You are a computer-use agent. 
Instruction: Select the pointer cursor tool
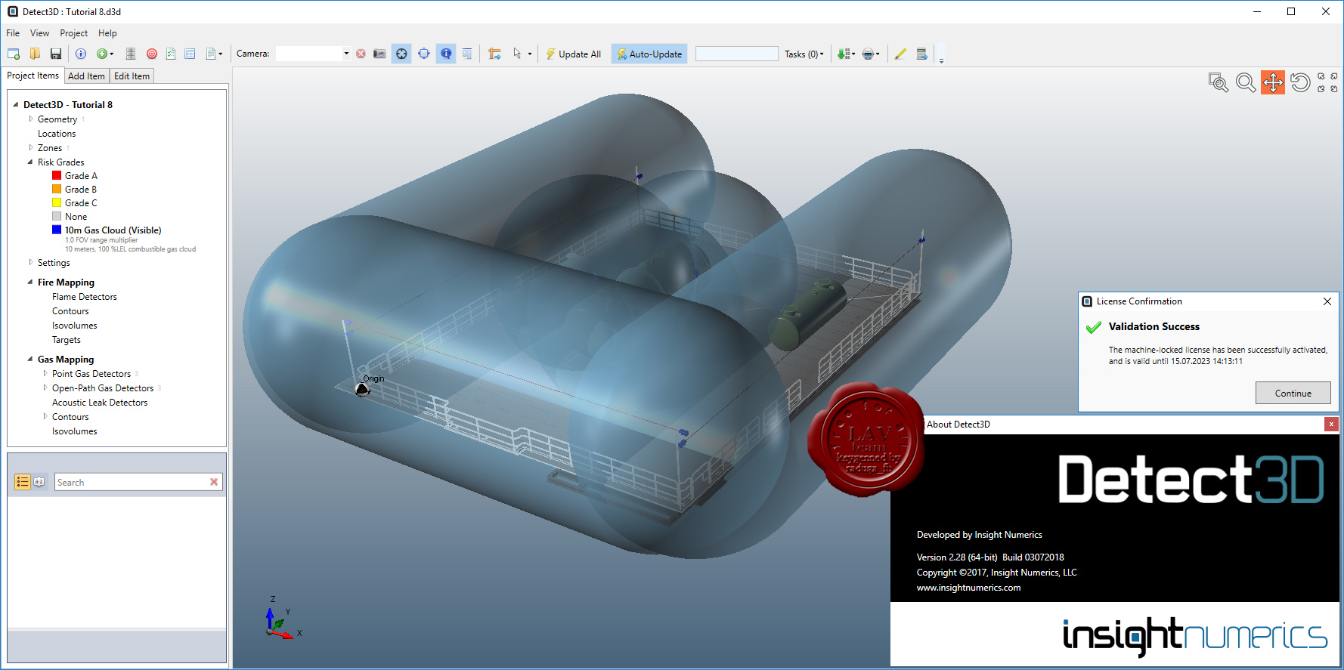[517, 54]
